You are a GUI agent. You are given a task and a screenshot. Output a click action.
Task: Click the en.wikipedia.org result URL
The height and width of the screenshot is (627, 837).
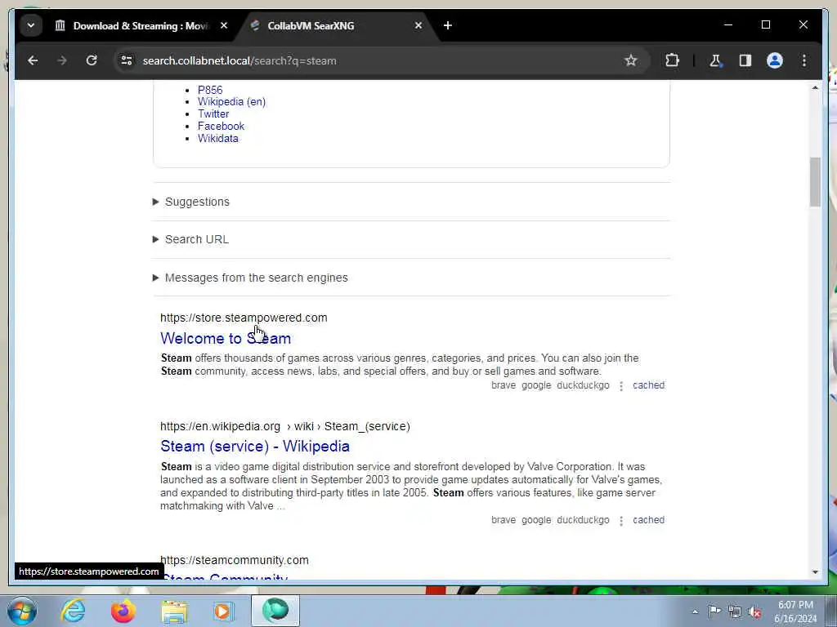285,426
